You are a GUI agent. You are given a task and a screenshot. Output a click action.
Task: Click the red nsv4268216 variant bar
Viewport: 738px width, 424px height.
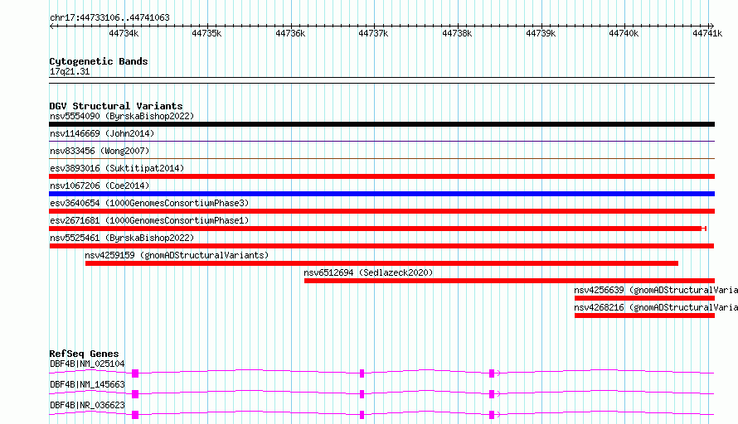click(x=645, y=316)
